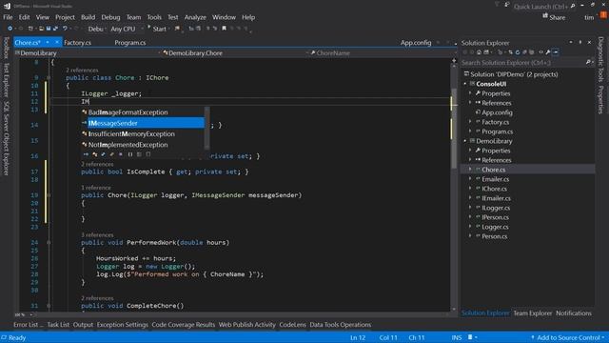Toggle Show All Files in Solution Explorer
The image size is (609, 343).
532,52
